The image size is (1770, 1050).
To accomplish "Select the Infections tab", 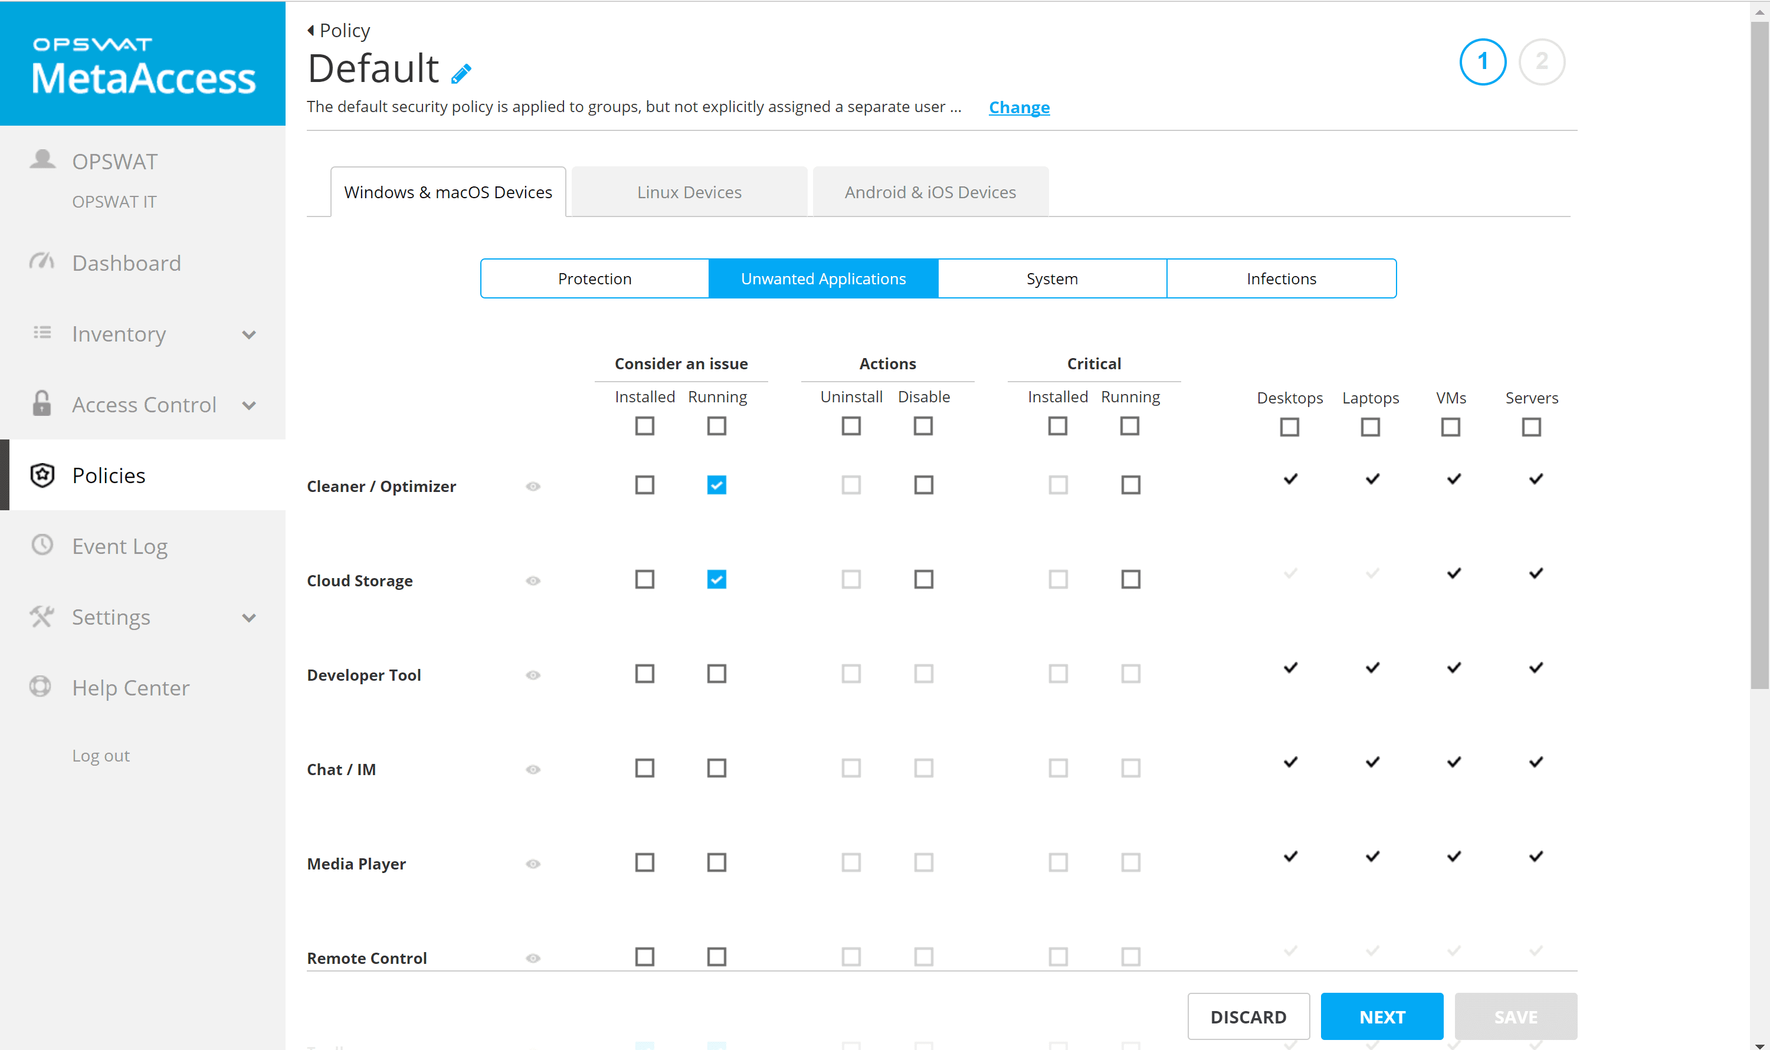I will [x=1281, y=279].
